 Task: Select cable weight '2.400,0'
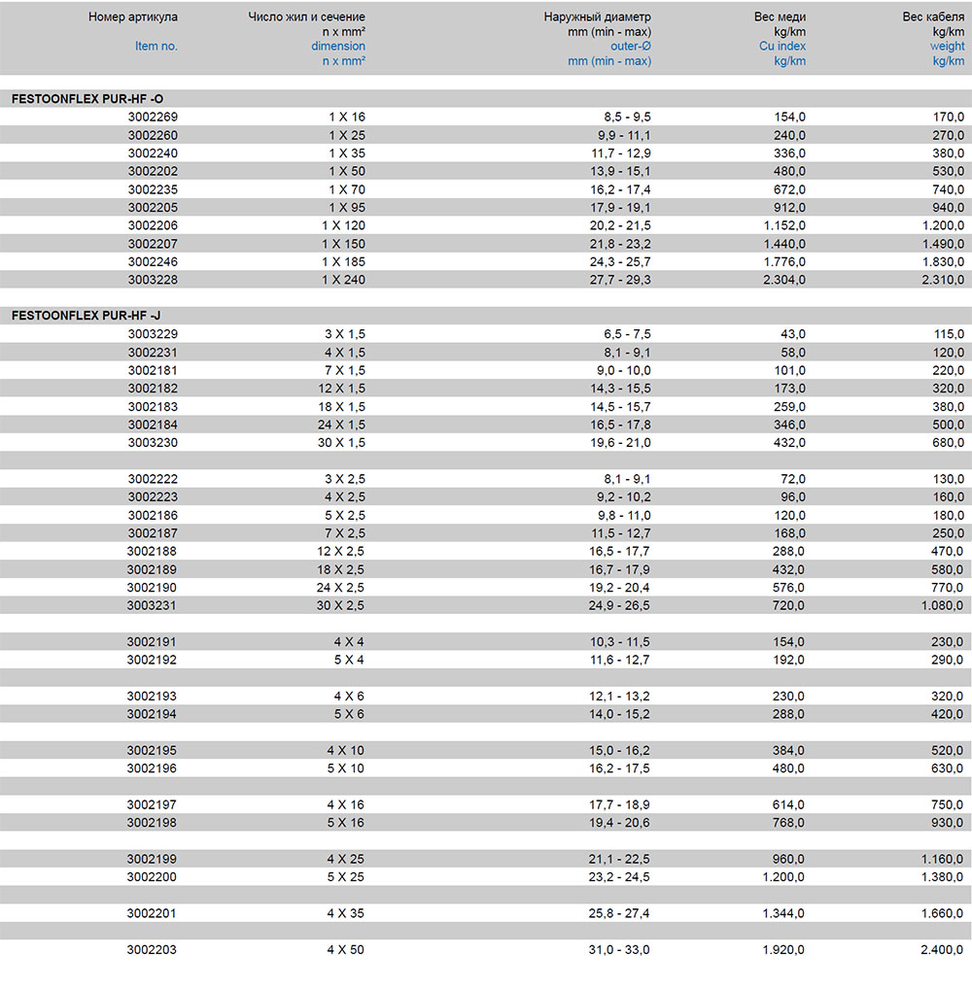pyautogui.click(x=942, y=950)
